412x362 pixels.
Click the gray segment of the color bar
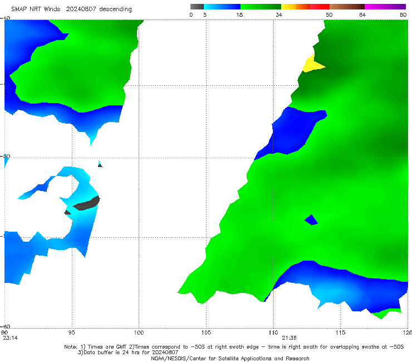tap(197, 7)
